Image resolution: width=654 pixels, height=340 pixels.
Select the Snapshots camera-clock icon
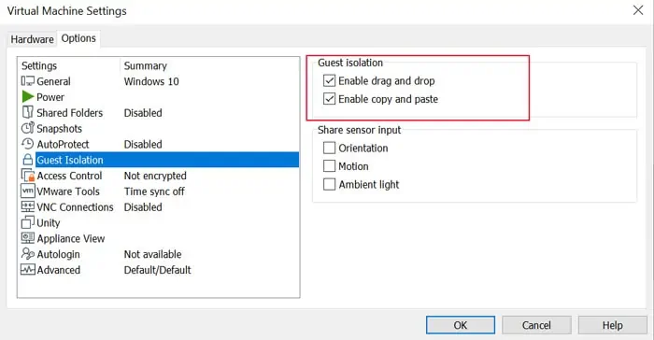click(27, 128)
